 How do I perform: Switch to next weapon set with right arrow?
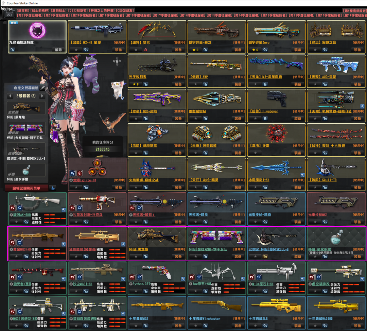[x=42, y=96]
